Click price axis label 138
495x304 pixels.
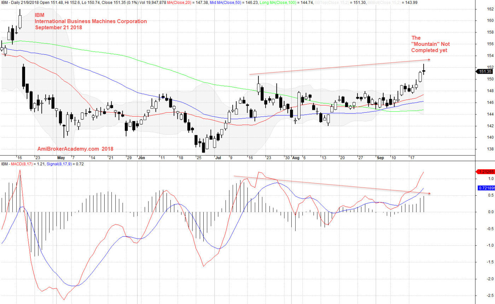(x=490, y=149)
